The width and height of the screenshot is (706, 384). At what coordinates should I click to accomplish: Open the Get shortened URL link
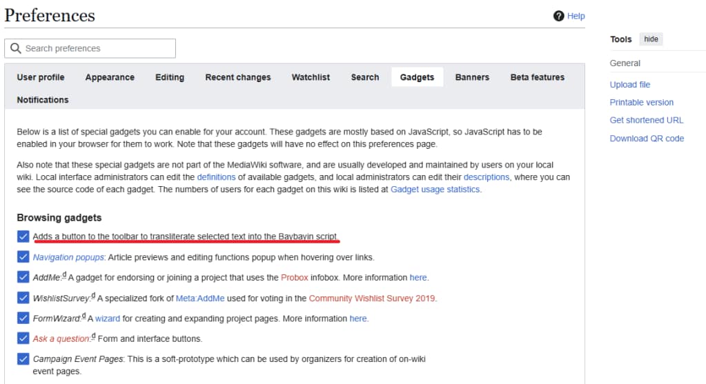pos(646,120)
